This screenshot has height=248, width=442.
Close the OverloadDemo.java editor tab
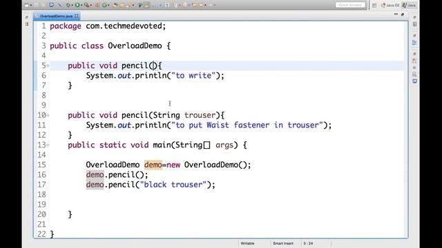coord(77,16)
